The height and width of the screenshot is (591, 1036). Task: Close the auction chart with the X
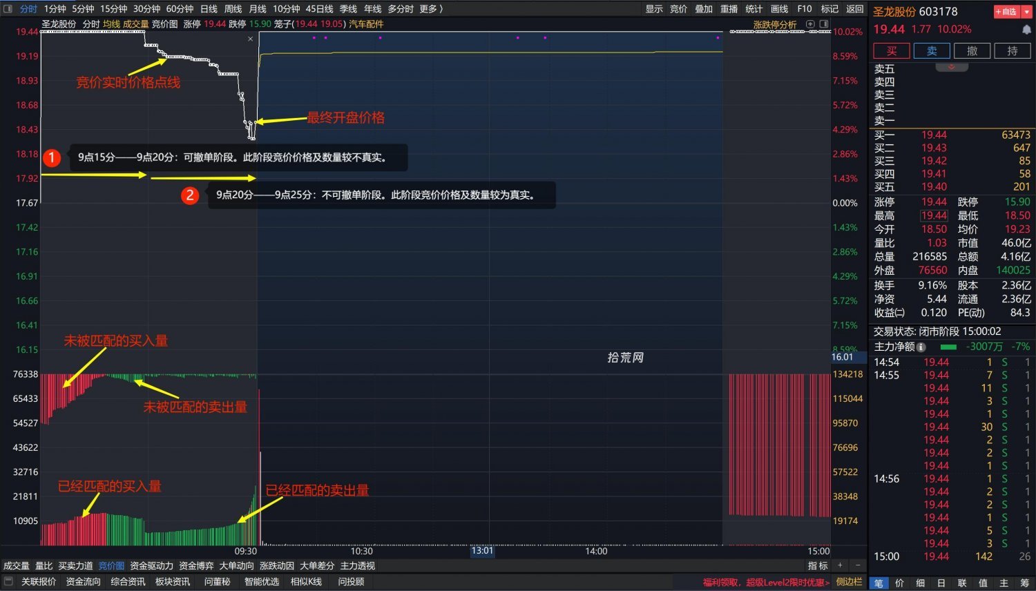(250, 39)
